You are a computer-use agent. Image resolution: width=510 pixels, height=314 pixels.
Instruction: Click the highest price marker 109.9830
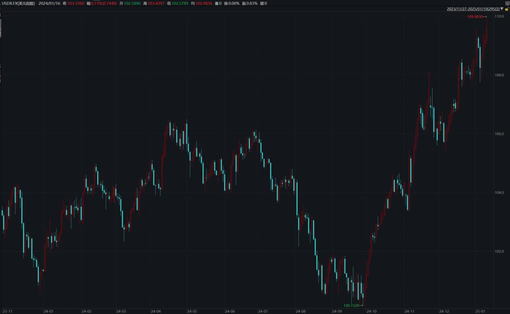click(x=476, y=17)
